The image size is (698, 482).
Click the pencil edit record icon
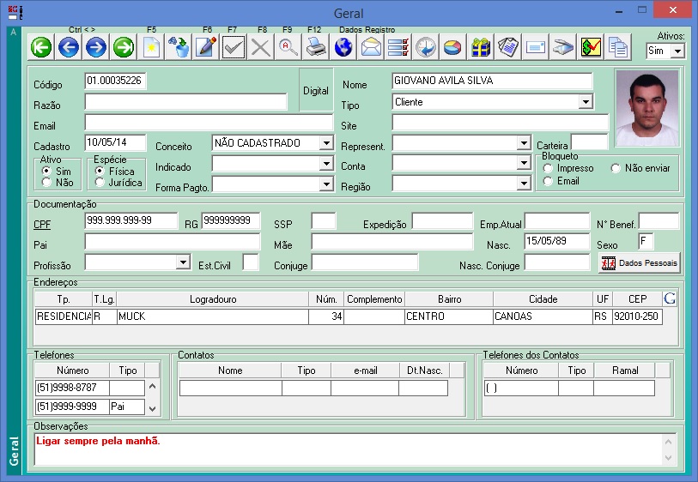206,47
